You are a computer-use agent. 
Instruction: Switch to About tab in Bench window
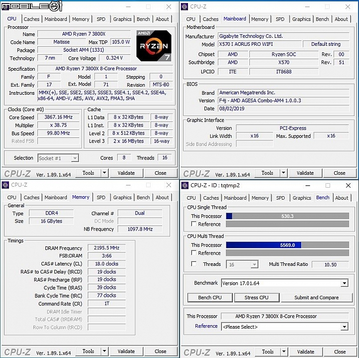(x=342, y=198)
